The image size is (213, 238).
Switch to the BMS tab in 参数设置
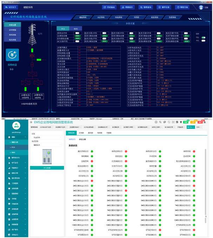coord(76,29)
